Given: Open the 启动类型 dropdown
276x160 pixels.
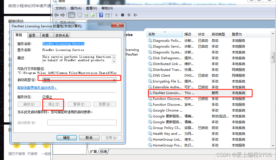Looking at the screenshot, I should tap(79, 80).
